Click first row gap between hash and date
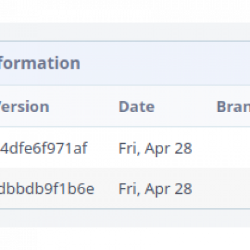The height and width of the screenshot is (250, 250). pyautogui.click(x=103, y=148)
